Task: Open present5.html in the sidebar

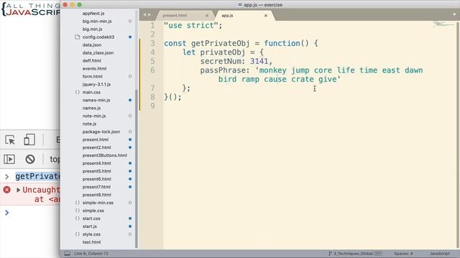Action: tap(96, 171)
